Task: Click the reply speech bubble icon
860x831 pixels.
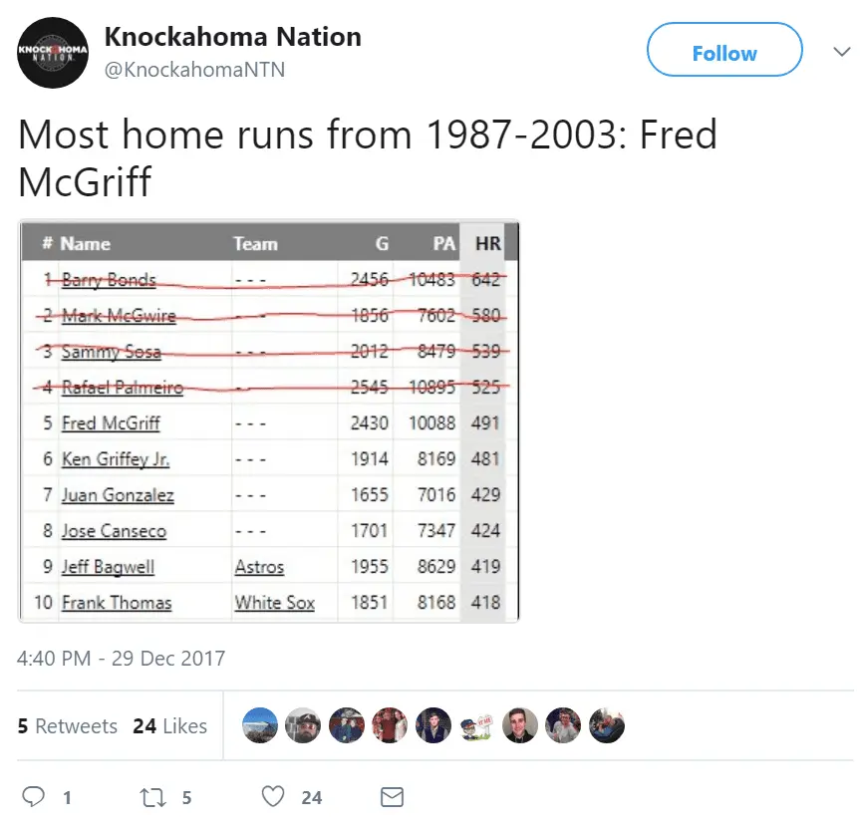Action: point(34,797)
